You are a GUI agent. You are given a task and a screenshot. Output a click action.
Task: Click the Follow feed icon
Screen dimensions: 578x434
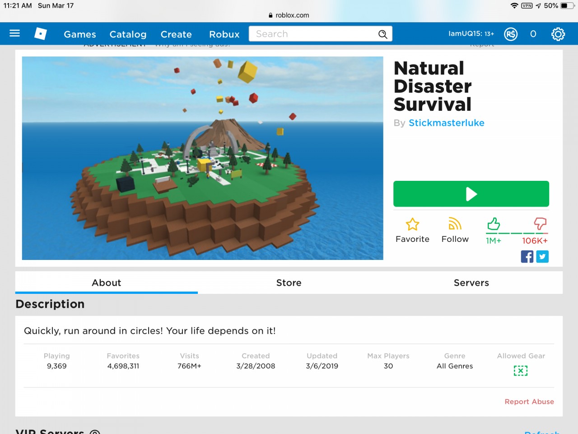pyautogui.click(x=455, y=224)
